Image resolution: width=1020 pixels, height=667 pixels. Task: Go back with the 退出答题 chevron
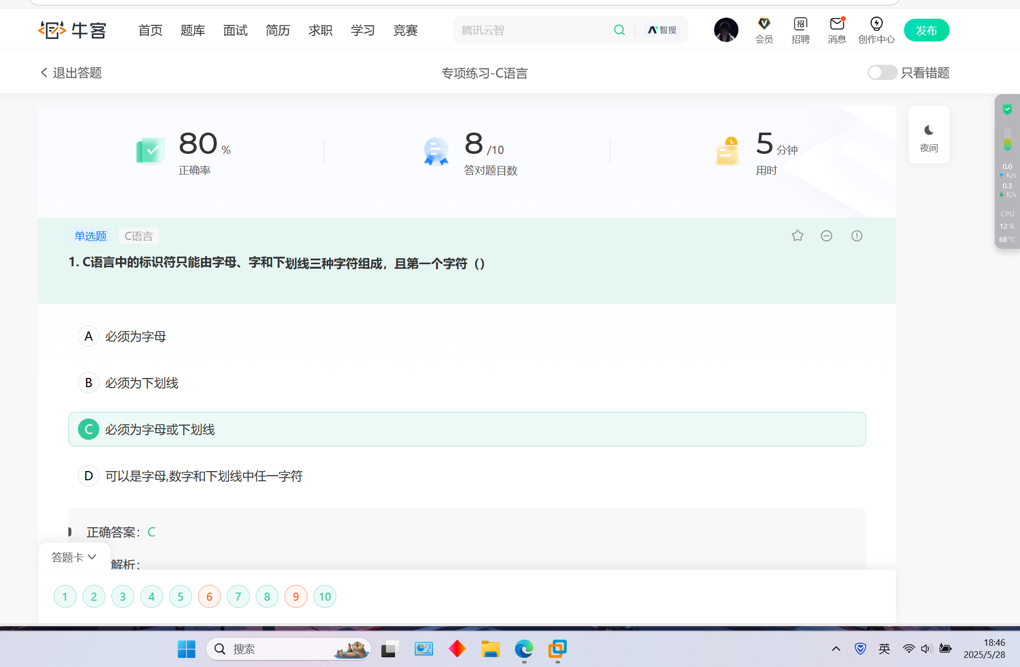pyautogui.click(x=44, y=73)
